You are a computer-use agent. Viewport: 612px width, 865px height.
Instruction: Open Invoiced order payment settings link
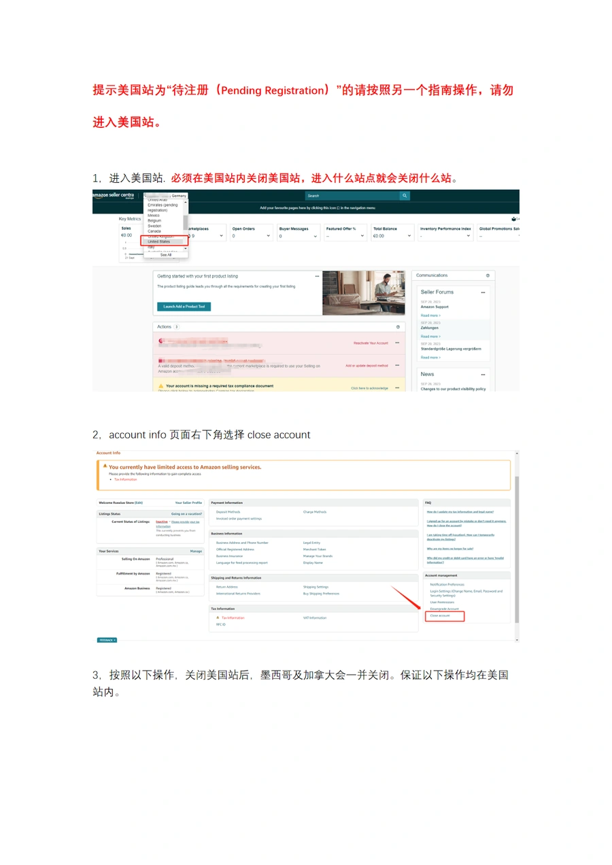click(x=238, y=518)
